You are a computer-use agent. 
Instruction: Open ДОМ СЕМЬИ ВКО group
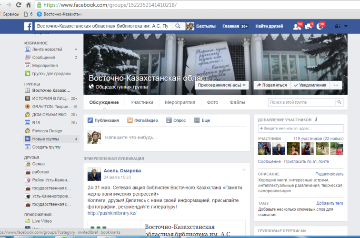point(50,115)
